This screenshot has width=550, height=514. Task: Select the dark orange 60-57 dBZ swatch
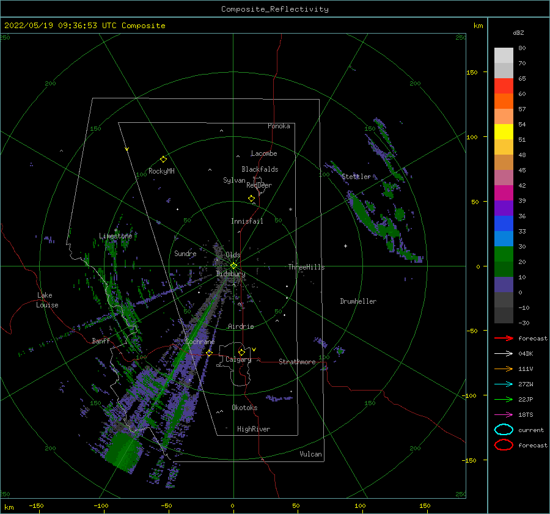coord(504,101)
